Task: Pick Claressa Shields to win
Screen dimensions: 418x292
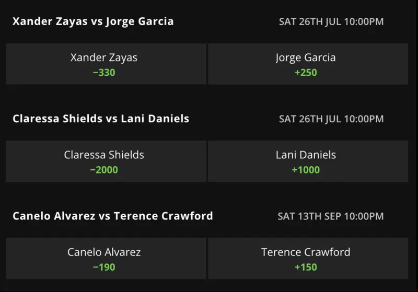Action: (104, 161)
